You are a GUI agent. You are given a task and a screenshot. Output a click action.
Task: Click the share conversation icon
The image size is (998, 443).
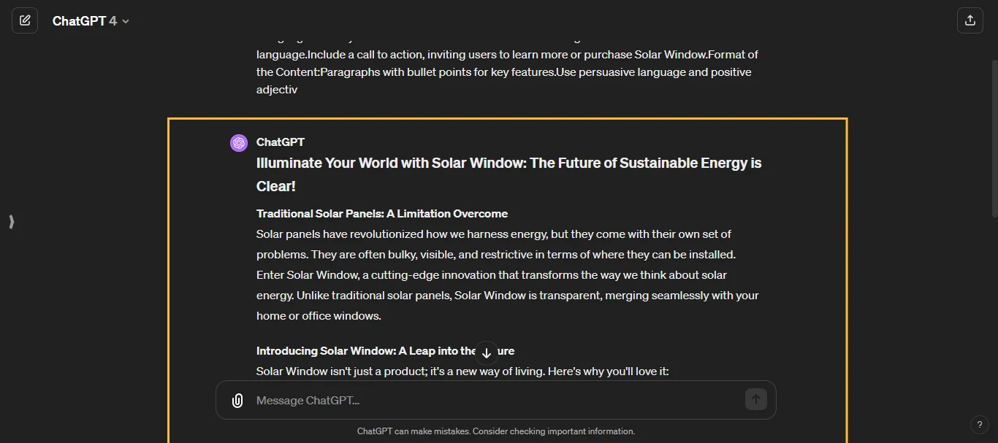(970, 20)
